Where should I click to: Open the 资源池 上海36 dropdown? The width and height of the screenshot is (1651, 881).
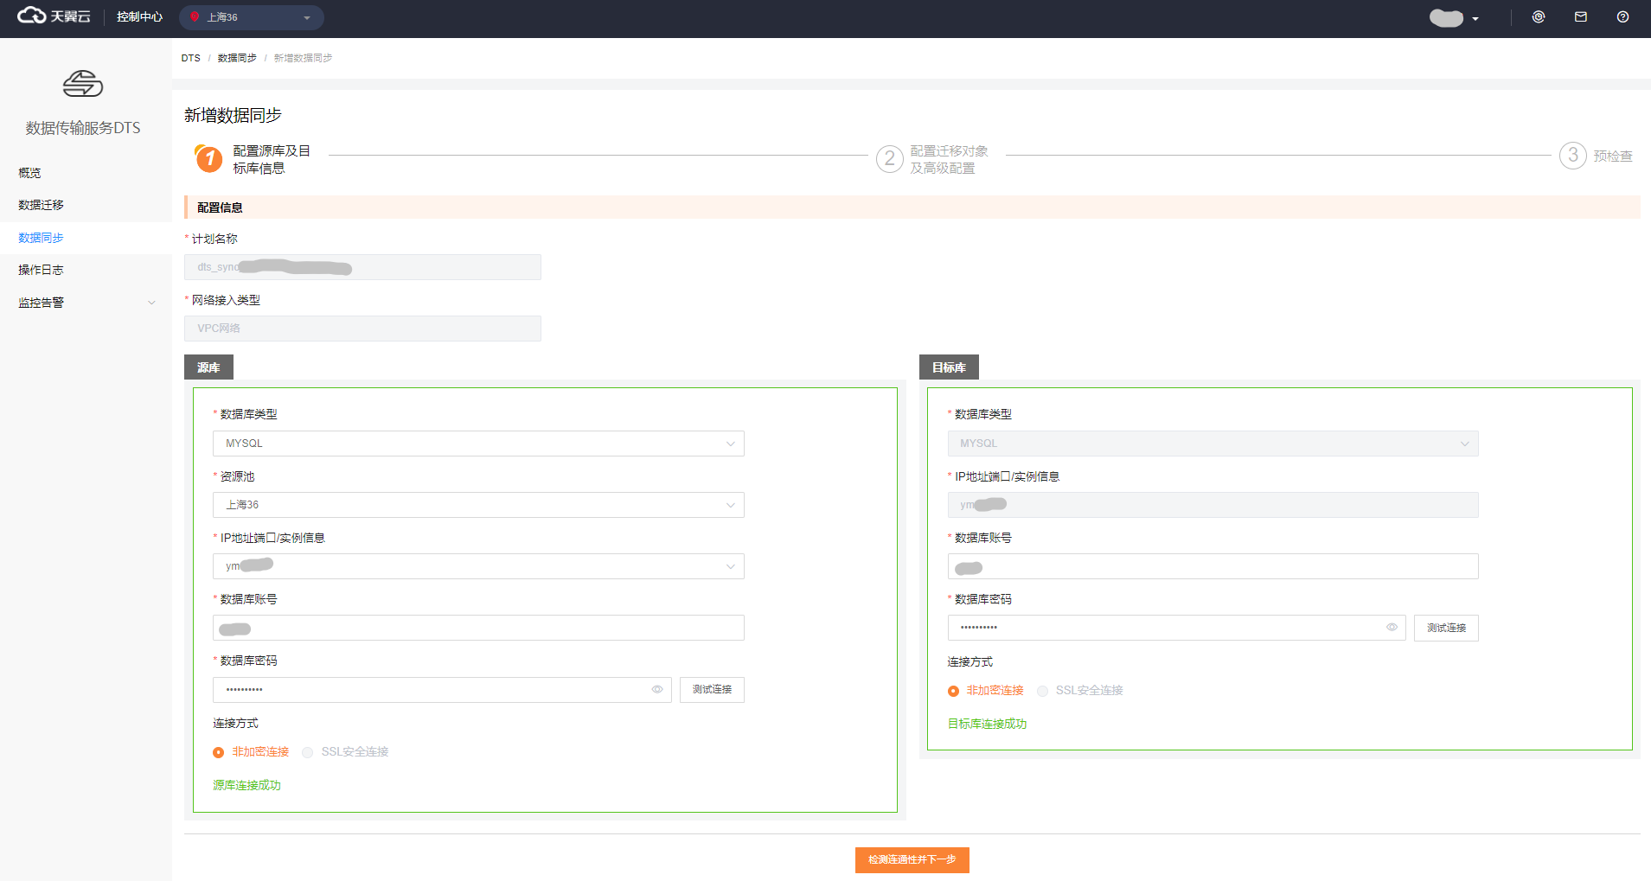click(x=477, y=505)
